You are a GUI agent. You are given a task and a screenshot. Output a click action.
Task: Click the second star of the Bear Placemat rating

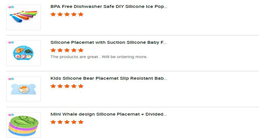click(60, 86)
